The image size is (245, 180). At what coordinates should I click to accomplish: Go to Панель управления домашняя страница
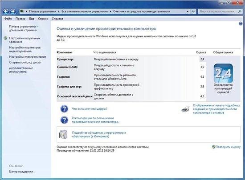[23, 28]
